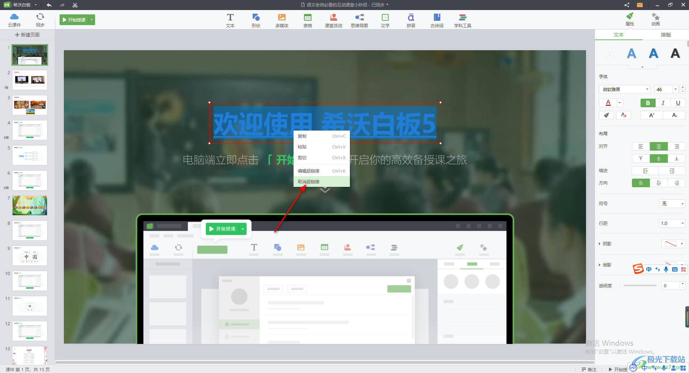Open 课堂活动 classroom activities
This screenshot has width=689, height=373.
(x=333, y=20)
